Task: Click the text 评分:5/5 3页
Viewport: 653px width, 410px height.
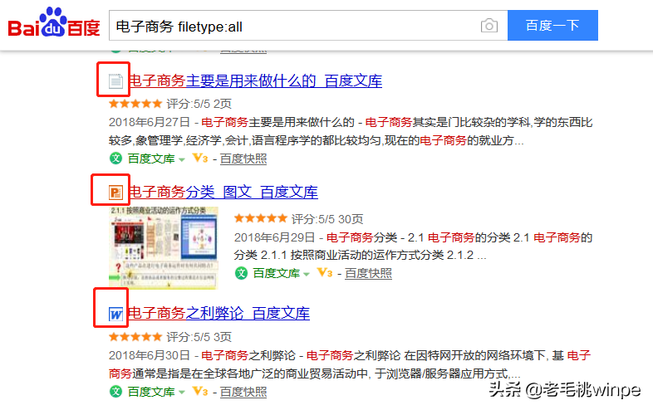Action: [199, 337]
